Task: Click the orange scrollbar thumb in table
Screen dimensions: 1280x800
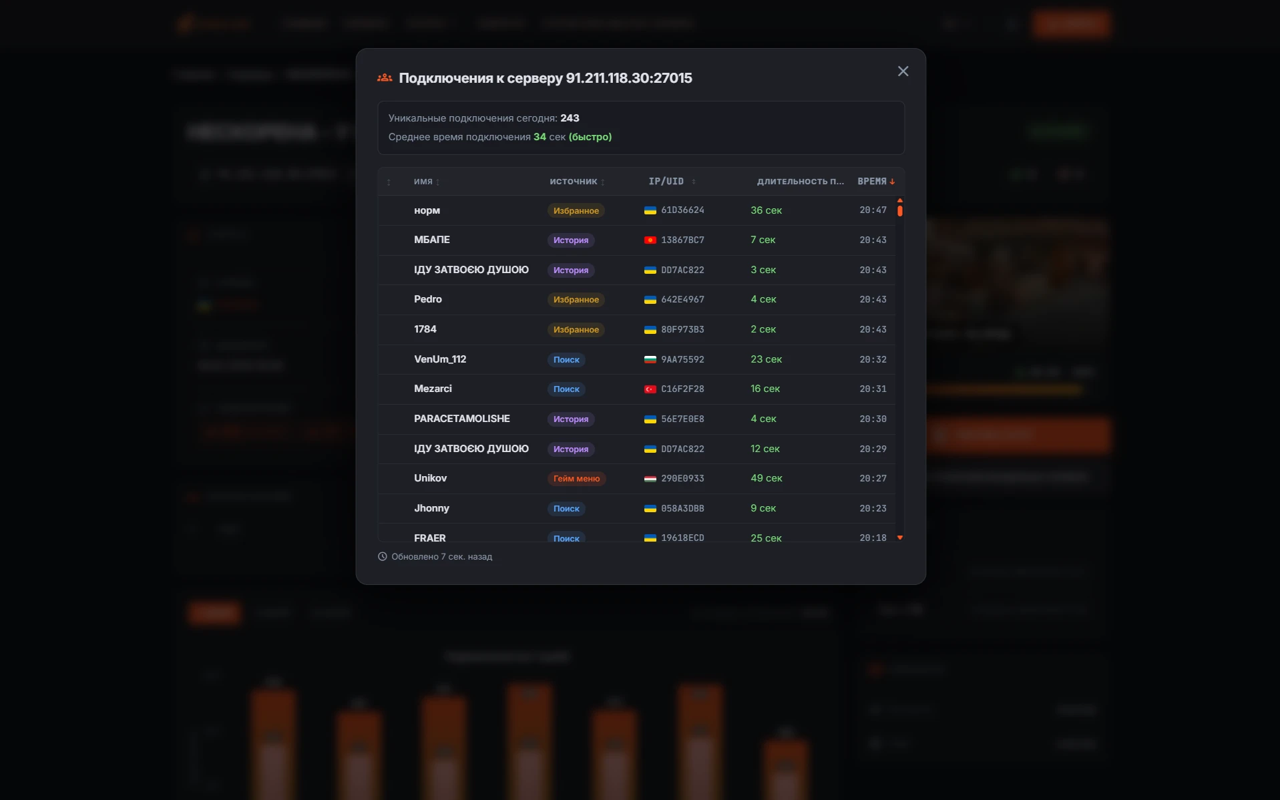Action: coord(900,211)
